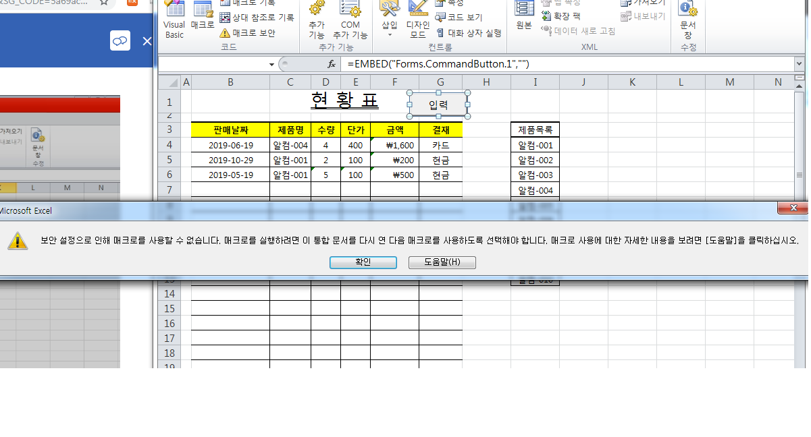Click 도움말(H) button in the dialog
Image resolution: width=811 pixels, height=437 pixels.
tap(442, 262)
